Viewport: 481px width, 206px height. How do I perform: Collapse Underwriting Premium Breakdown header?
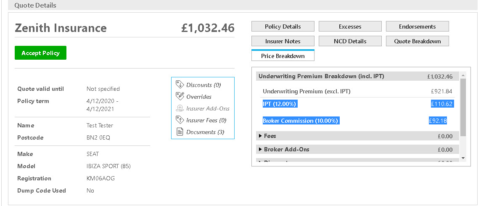[x=357, y=76]
